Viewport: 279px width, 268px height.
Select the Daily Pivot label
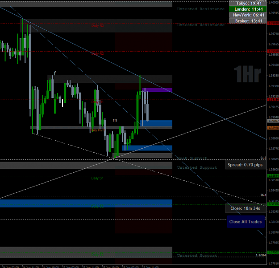pos(97,130)
